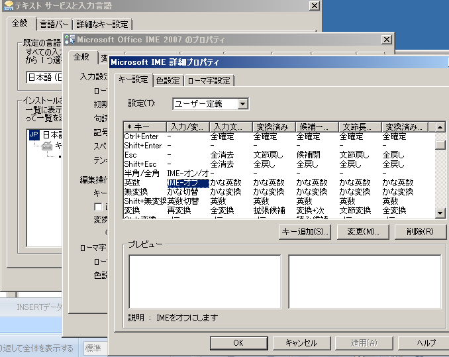Viewport: 449px width, 357px height.
Task: Click the 標準 field in the background application
Action: 95,348
